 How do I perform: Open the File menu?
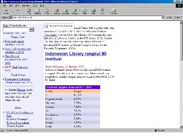pos(5,6)
